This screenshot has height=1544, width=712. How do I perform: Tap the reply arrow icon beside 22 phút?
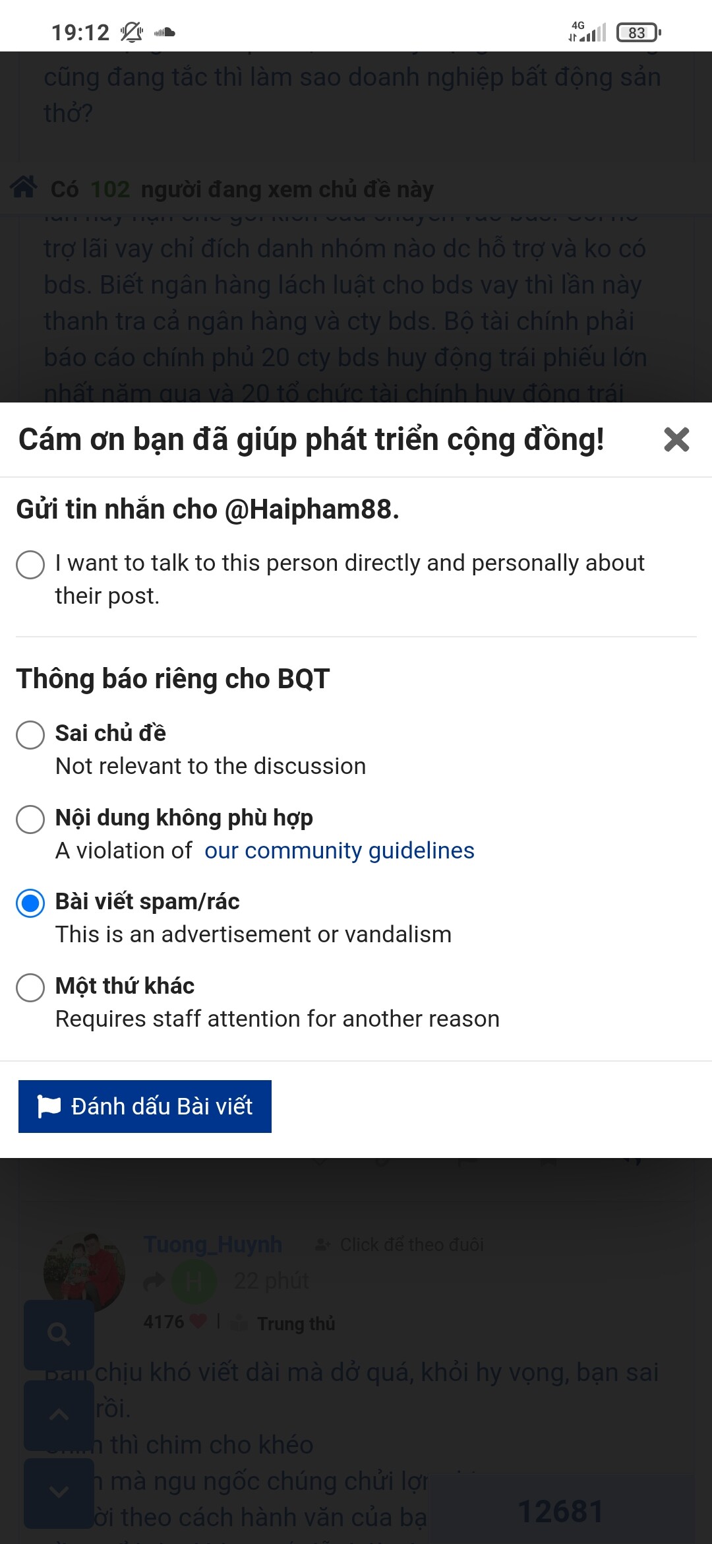tap(154, 1281)
